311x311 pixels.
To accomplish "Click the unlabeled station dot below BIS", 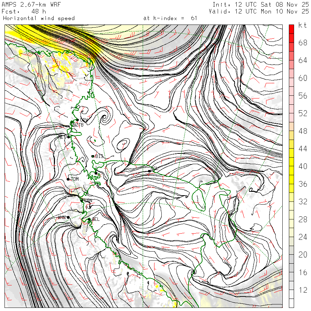I will pos(96,173).
